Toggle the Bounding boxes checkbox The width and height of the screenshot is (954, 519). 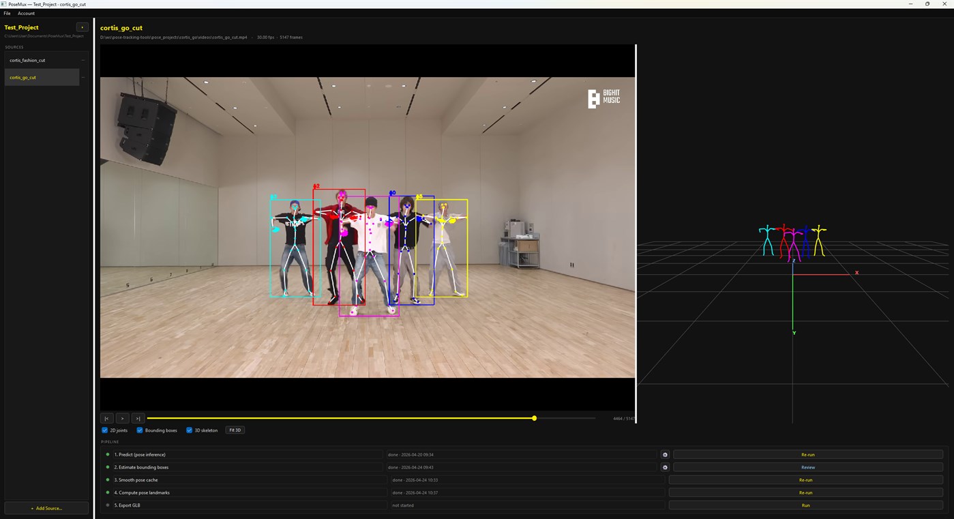(x=140, y=430)
